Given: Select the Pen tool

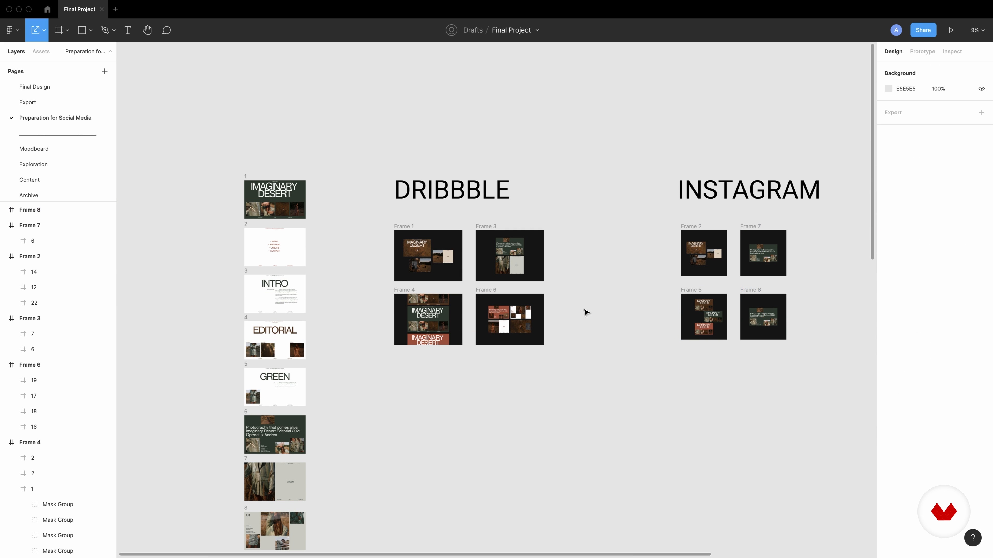Looking at the screenshot, I should (105, 30).
